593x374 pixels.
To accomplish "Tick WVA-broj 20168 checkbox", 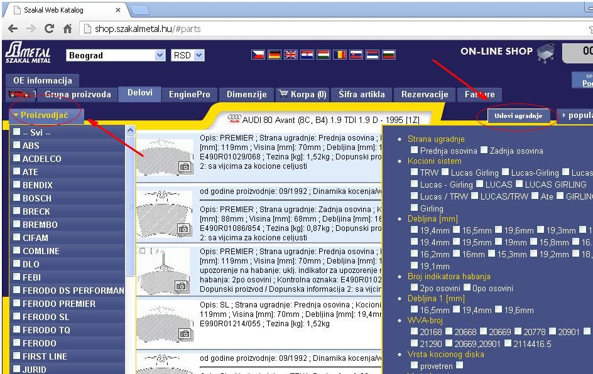I will click(x=415, y=331).
